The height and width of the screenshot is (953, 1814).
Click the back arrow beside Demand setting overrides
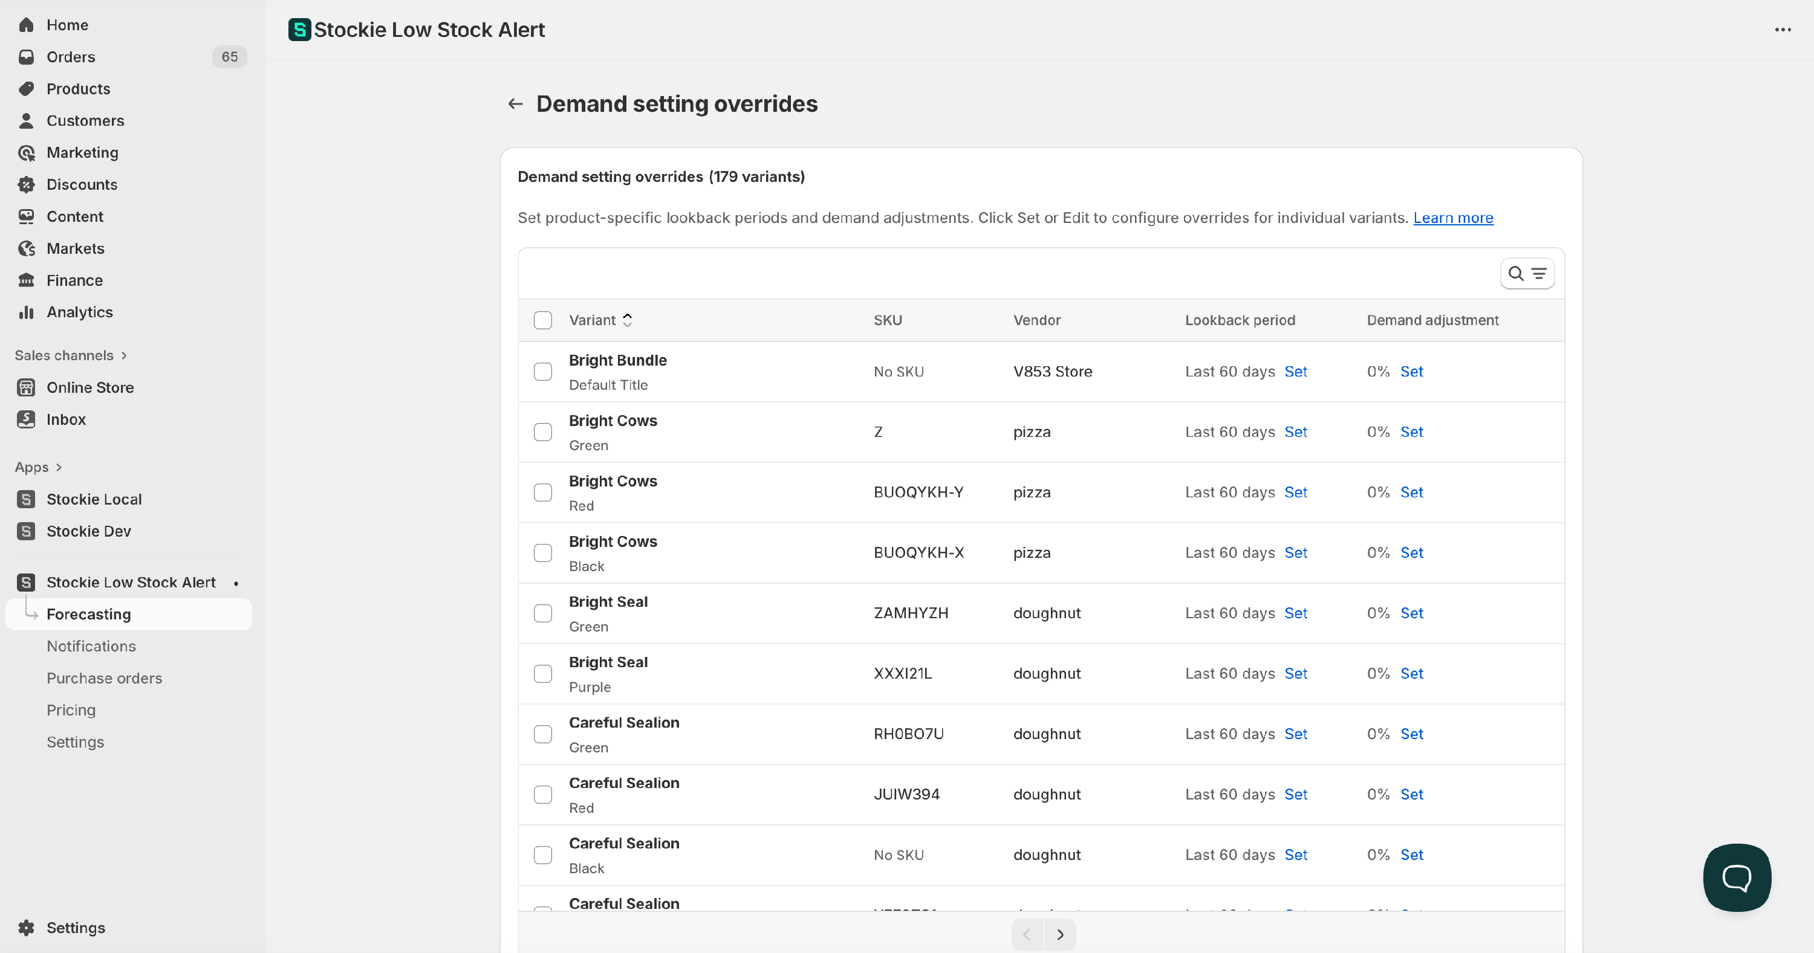point(515,104)
